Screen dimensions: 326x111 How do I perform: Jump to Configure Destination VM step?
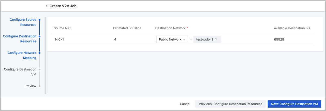tap(20, 72)
